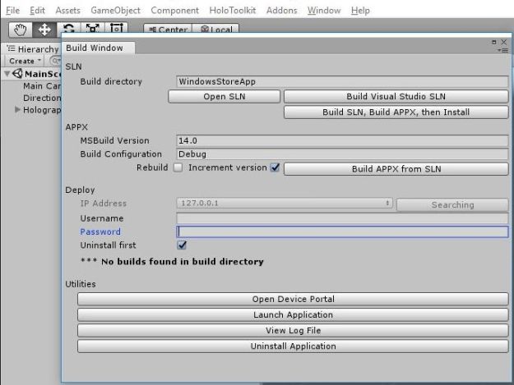514x385 pixels.
Task: Click into the Password input field
Action: click(342, 231)
